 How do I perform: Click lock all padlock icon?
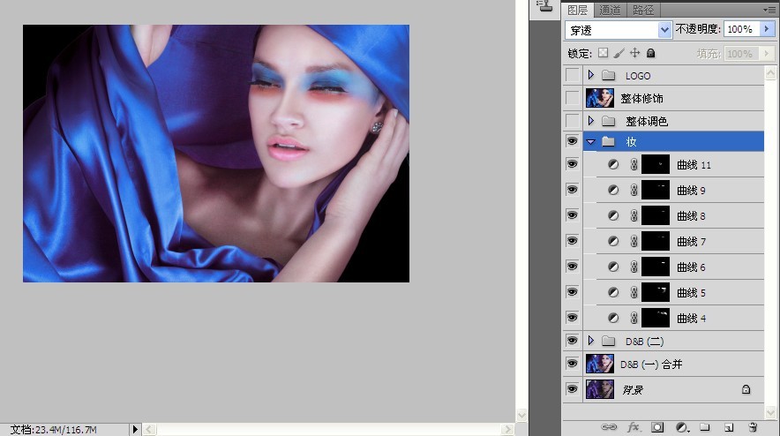(x=650, y=53)
